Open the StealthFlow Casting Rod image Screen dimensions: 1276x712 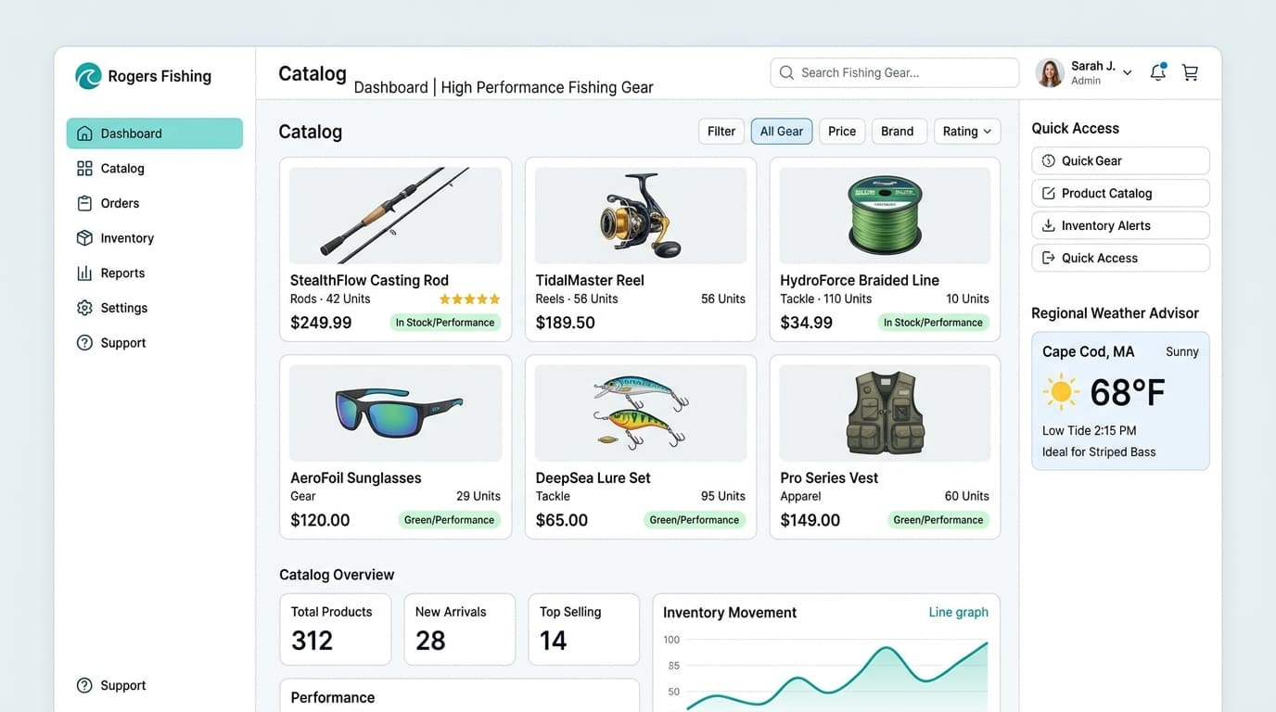coord(396,215)
